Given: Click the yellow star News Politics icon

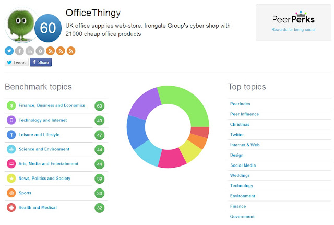Looking at the screenshot, I should tap(11, 179).
